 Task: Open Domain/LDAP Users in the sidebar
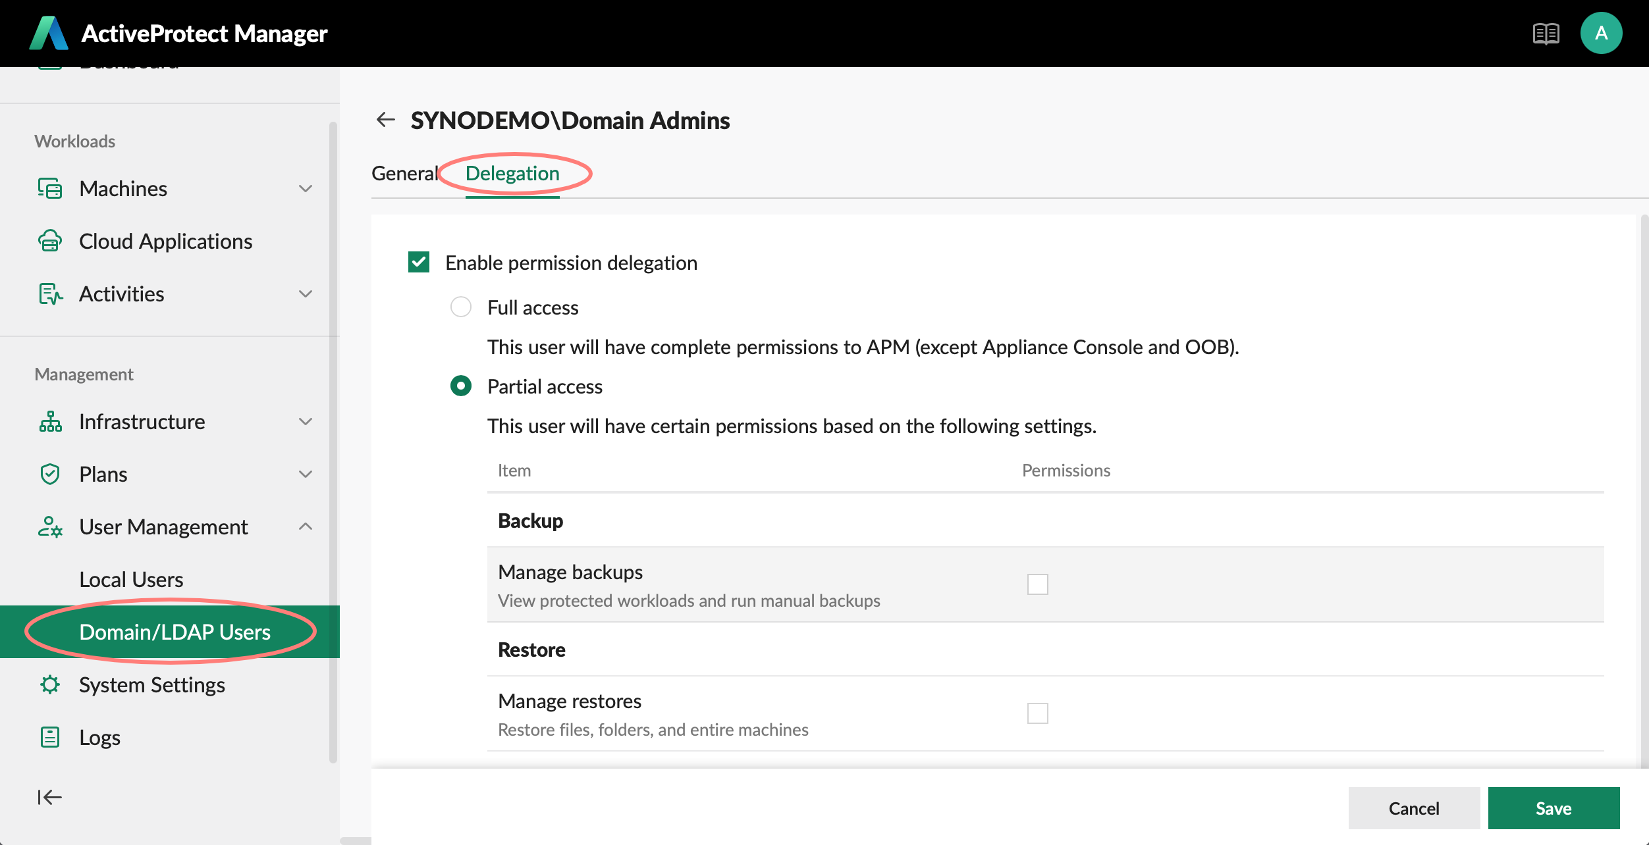(170, 632)
